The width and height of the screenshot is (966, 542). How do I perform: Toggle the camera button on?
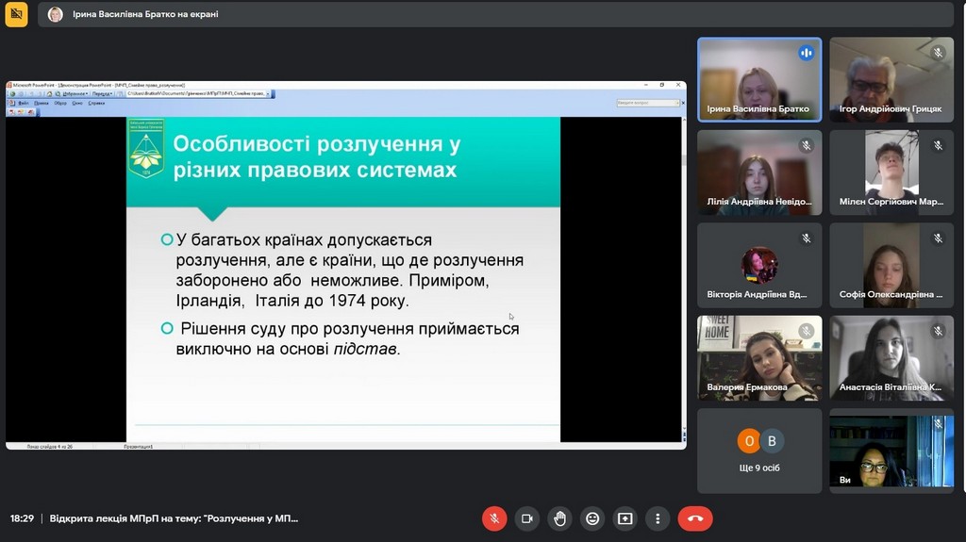pyautogui.click(x=527, y=518)
